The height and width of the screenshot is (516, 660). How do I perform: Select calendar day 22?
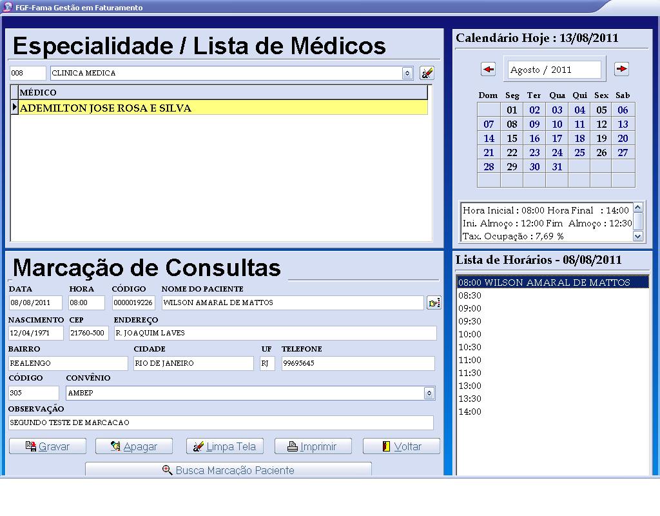(512, 152)
